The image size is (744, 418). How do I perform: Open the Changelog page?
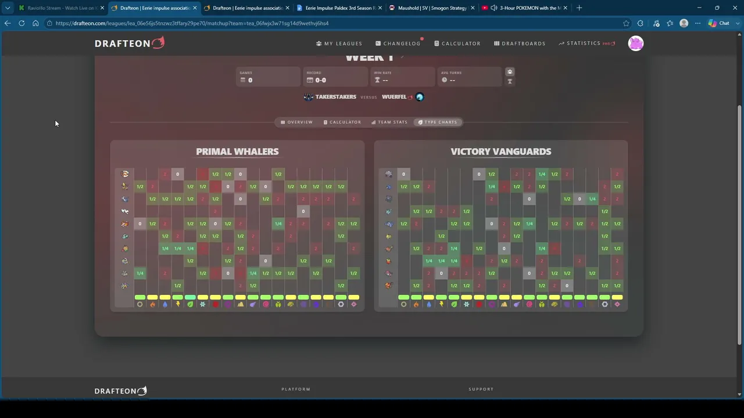click(398, 44)
